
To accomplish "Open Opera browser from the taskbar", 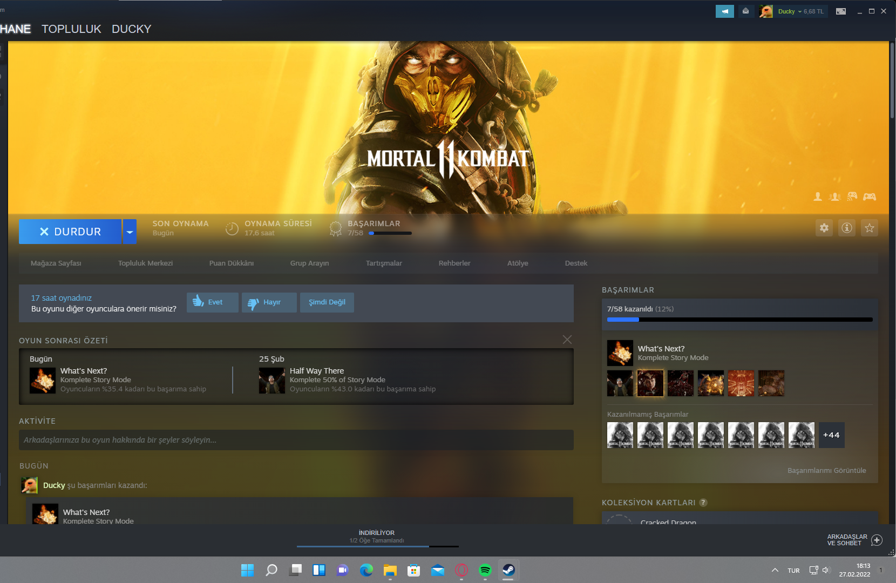I will pyautogui.click(x=461, y=570).
